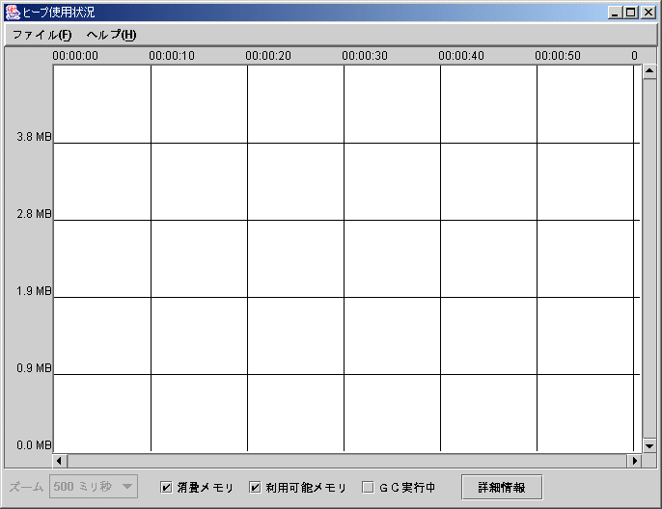Click the horizontal scrollbar track

[x=347, y=461]
